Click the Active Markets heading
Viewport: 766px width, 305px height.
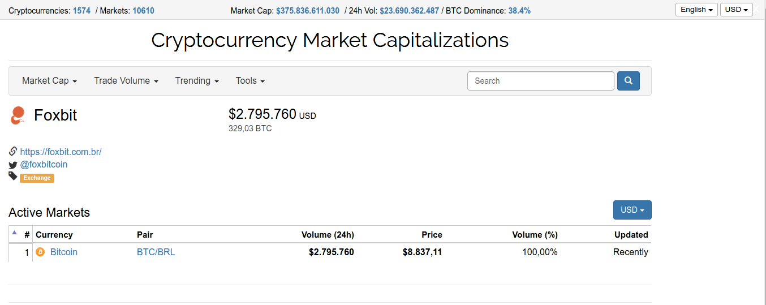pyautogui.click(x=49, y=213)
